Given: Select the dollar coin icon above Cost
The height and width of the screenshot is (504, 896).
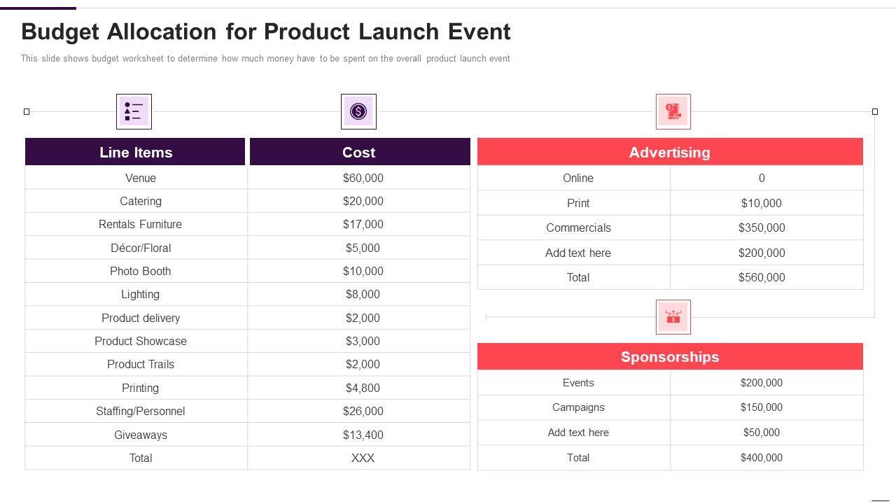Looking at the screenshot, I should (358, 112).
